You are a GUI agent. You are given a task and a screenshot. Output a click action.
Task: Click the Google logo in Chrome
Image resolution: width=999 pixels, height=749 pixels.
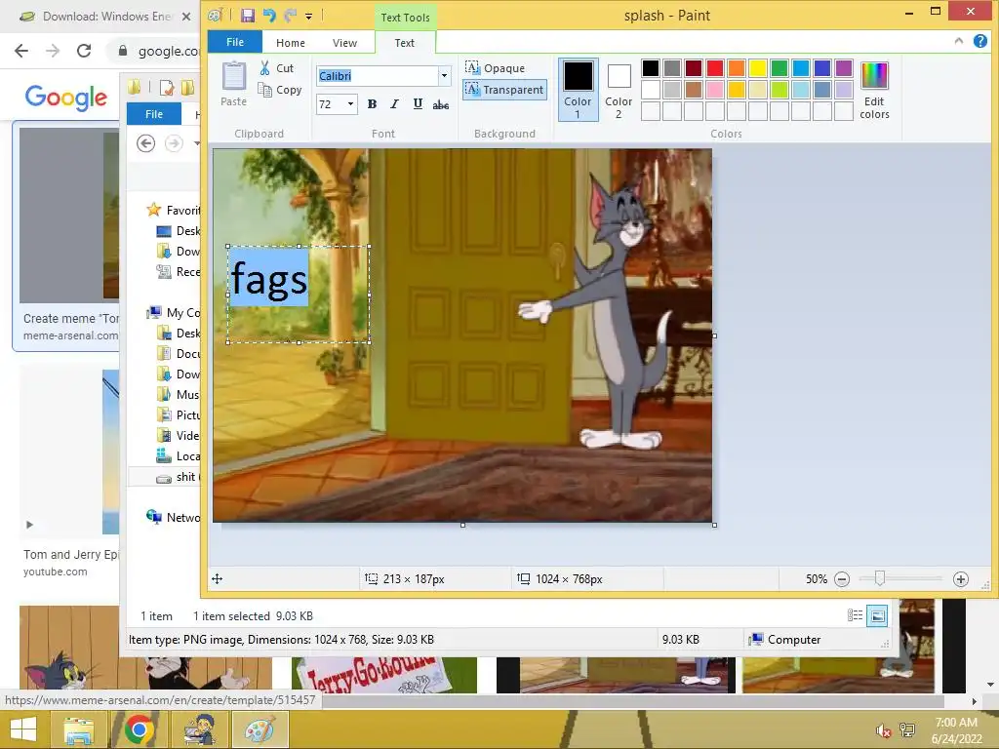pyautogui.click(x=66, y=98)
